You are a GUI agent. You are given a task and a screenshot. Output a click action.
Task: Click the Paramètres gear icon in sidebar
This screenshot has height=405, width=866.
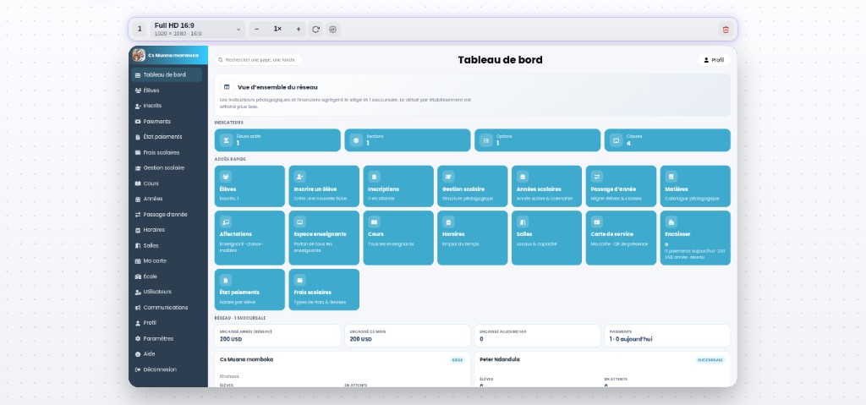point(138,338)
